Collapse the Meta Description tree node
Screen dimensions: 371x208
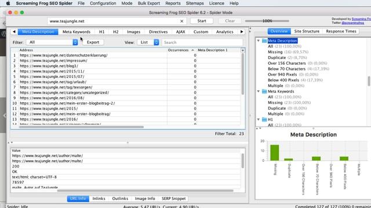tap(259, 40)
